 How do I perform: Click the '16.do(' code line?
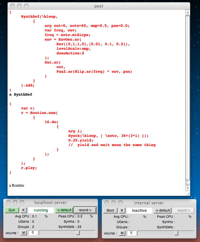[51, 122]
